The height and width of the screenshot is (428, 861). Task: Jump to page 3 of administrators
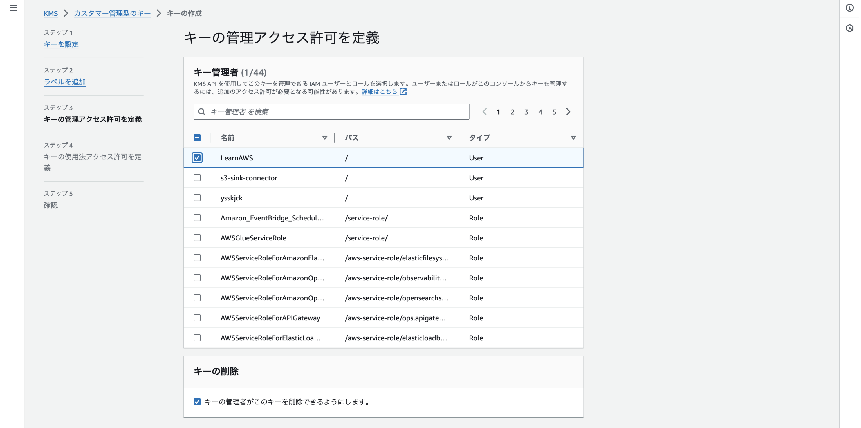(x=526, y=112)
